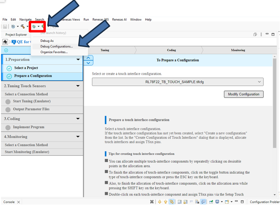Open dropdown arrow beside hammer Build icon

(x=27, y=27)
